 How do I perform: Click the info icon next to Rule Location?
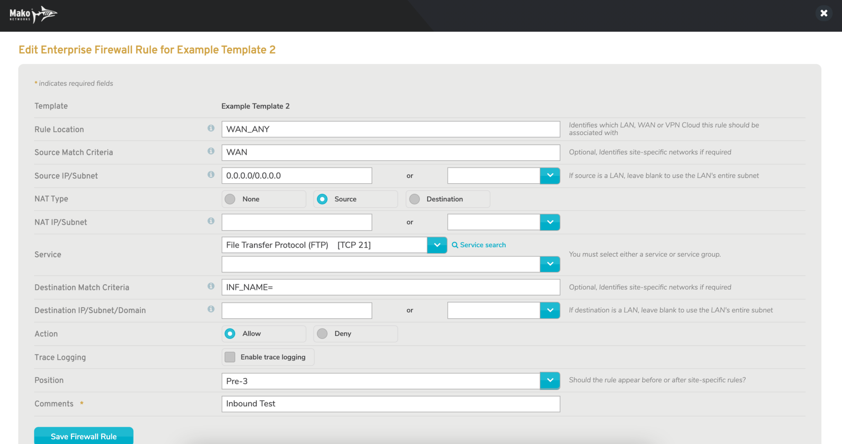[211, 128]
